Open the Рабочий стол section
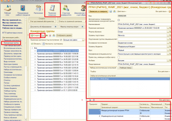172x121 pixels. pos(8,10)
